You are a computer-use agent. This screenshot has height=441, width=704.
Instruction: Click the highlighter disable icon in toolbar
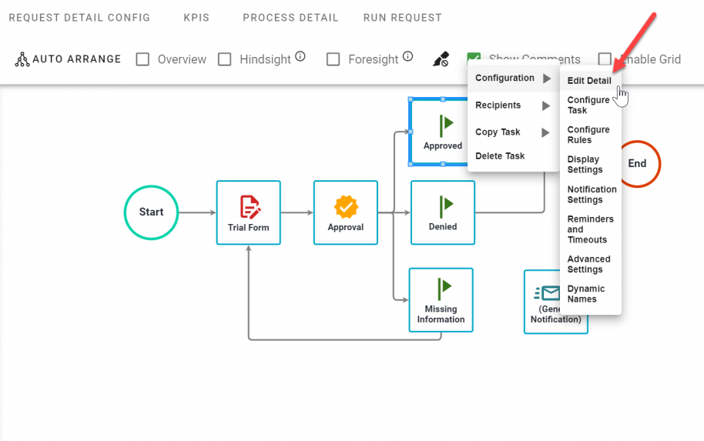(x=440, y=59)
